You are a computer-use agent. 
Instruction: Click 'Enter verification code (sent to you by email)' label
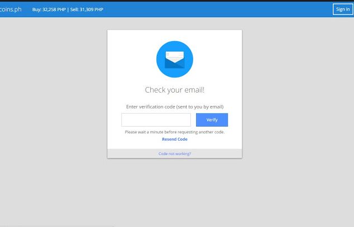click(x=175, y=107)
